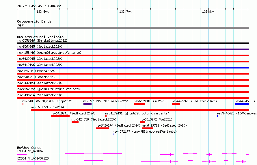Open nsv5556846 (ByrskaBishop2022) label
This screenshot has width=257, height=165.
click(42, 40)
